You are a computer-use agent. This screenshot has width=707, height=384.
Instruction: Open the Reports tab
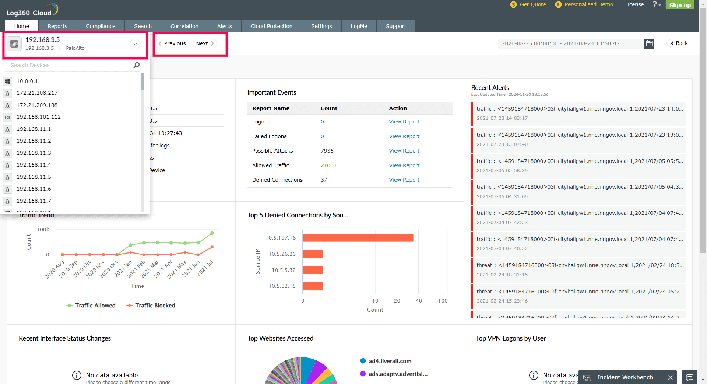[57, 26]
